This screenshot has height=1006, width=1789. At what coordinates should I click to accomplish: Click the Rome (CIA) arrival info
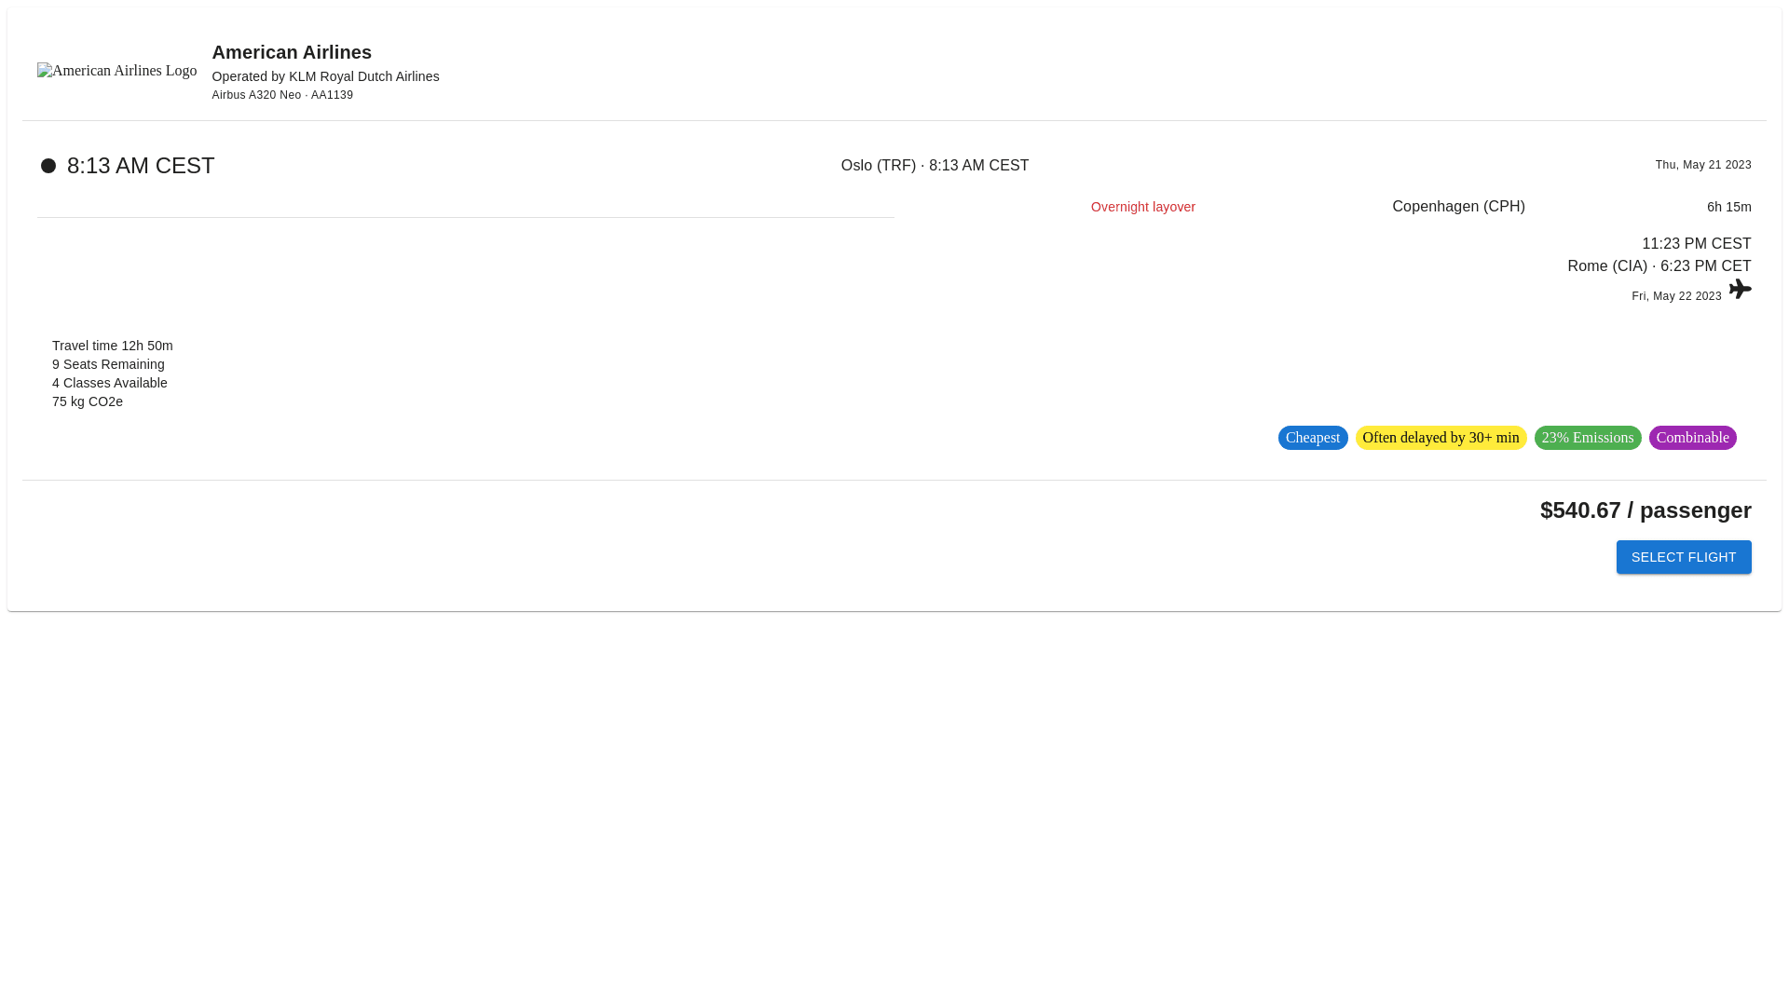click(x=1659, y=266)
